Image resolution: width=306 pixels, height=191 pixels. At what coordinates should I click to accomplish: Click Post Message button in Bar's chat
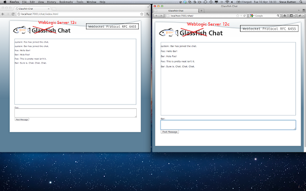pyautogui.click(x=170, y=132)
